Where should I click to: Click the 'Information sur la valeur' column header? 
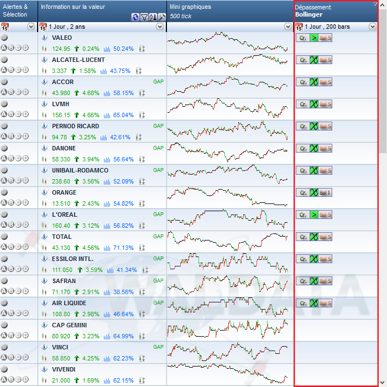tap(102, 12)
